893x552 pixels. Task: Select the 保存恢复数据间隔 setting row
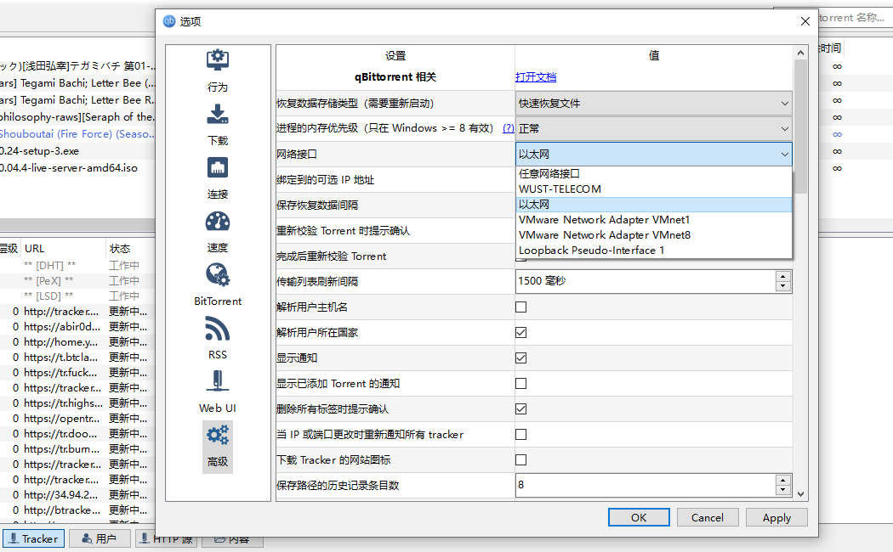[395, 206]
